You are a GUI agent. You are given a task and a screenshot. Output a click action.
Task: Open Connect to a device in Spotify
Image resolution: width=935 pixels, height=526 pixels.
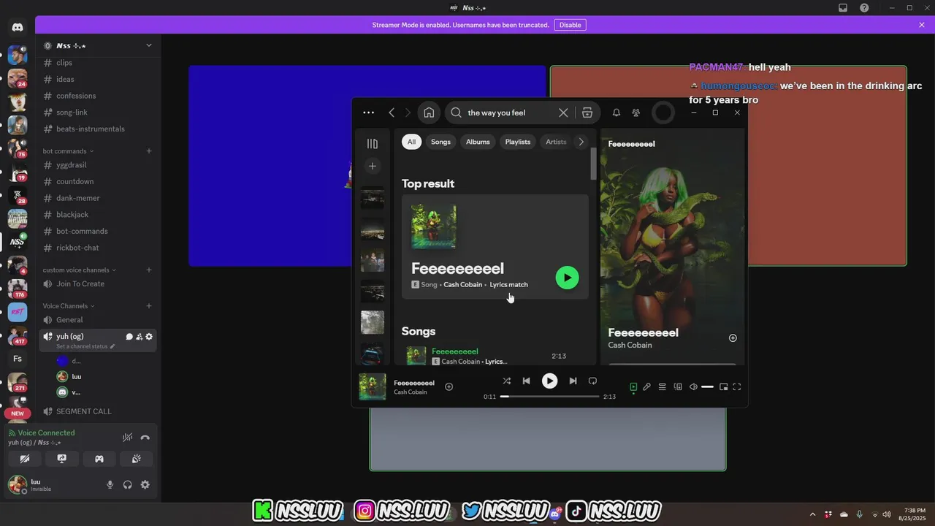click(678, 386)
